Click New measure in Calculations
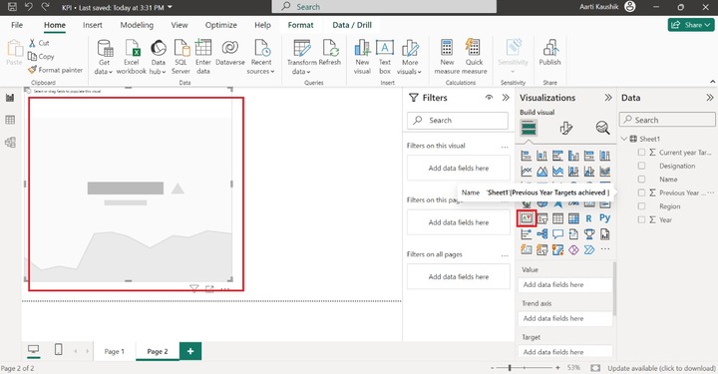The image size is (718, 374). [447, 57]
